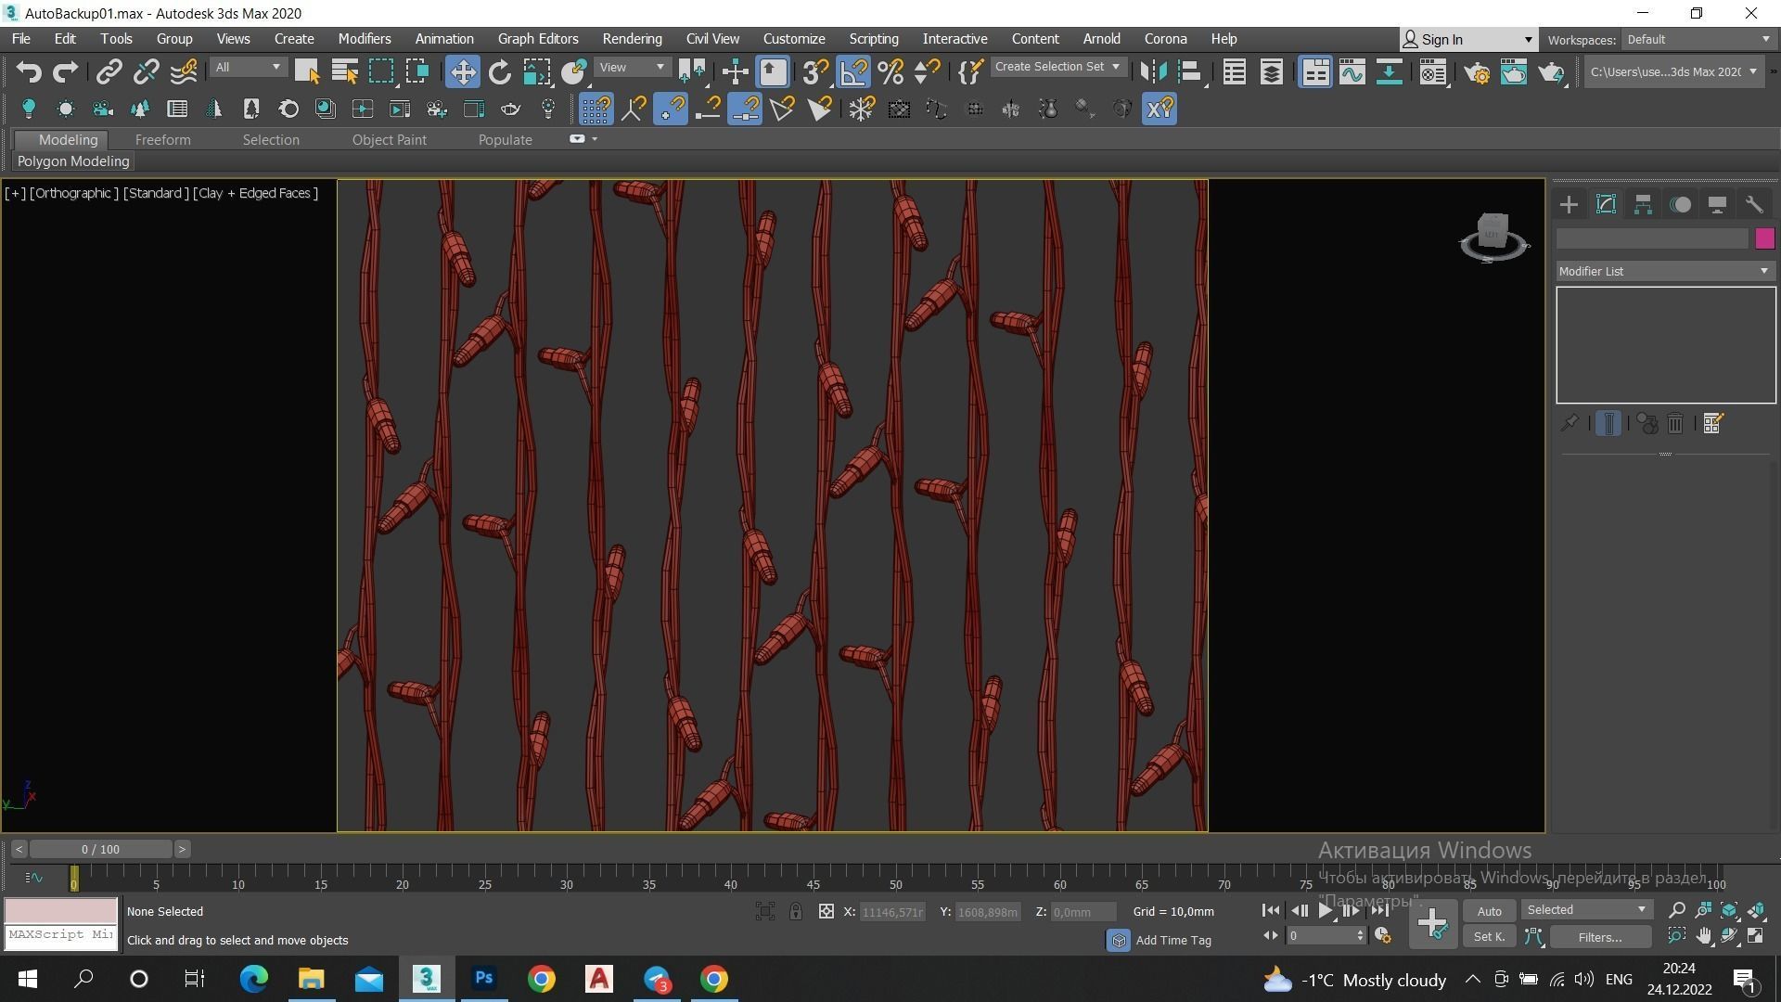
Task: Click the pink object color swatch
Action: [1764, 238]
